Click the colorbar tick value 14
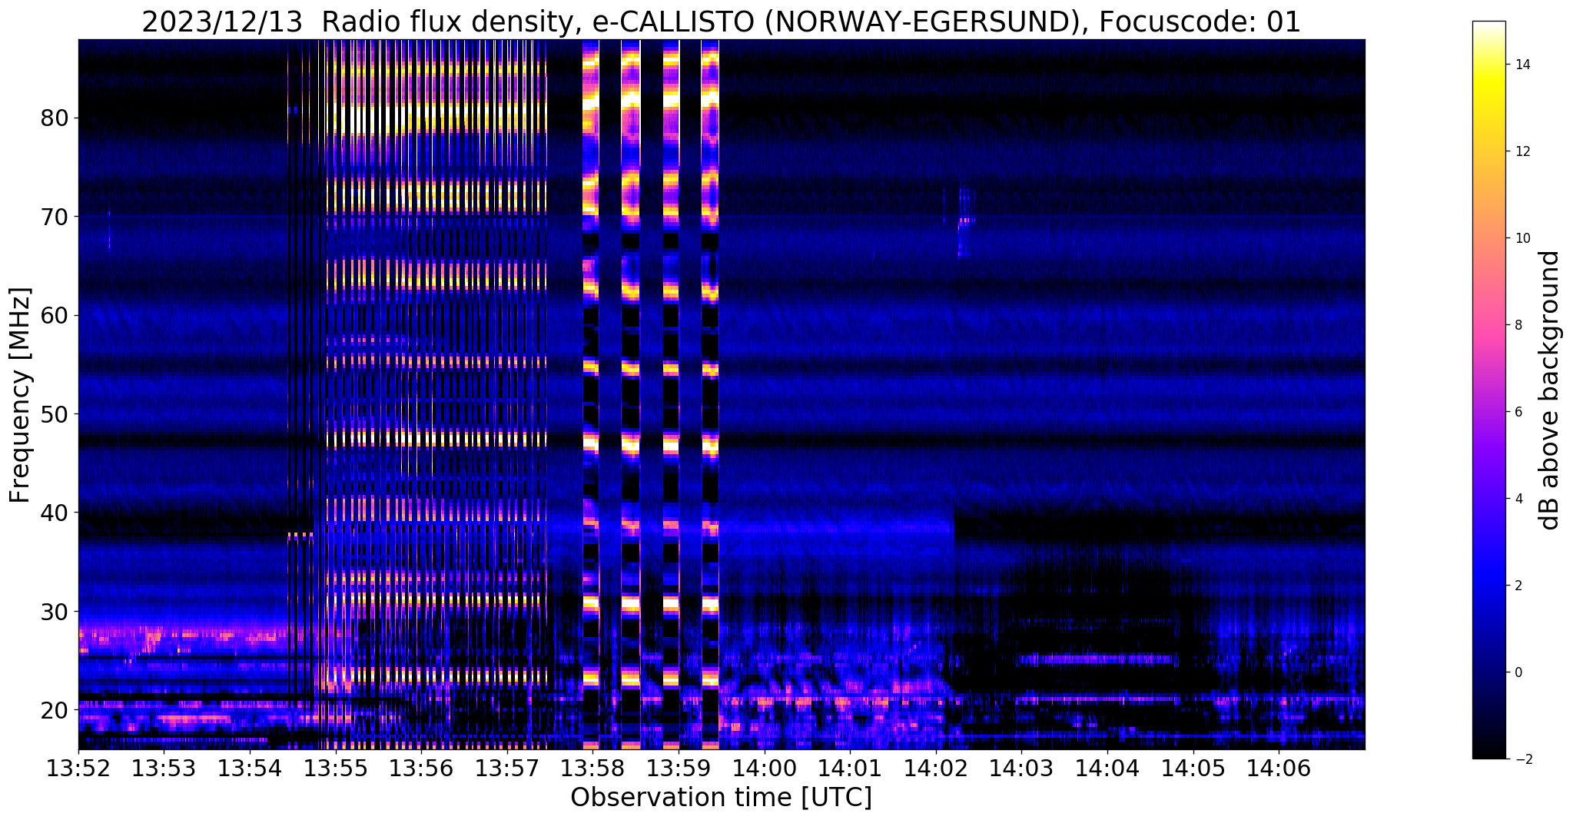 pos(1522,65)
